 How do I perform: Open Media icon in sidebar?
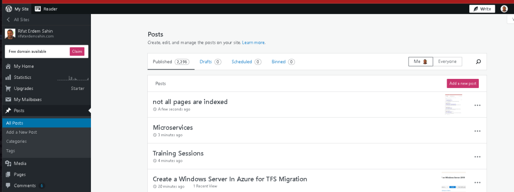[8, 163]
